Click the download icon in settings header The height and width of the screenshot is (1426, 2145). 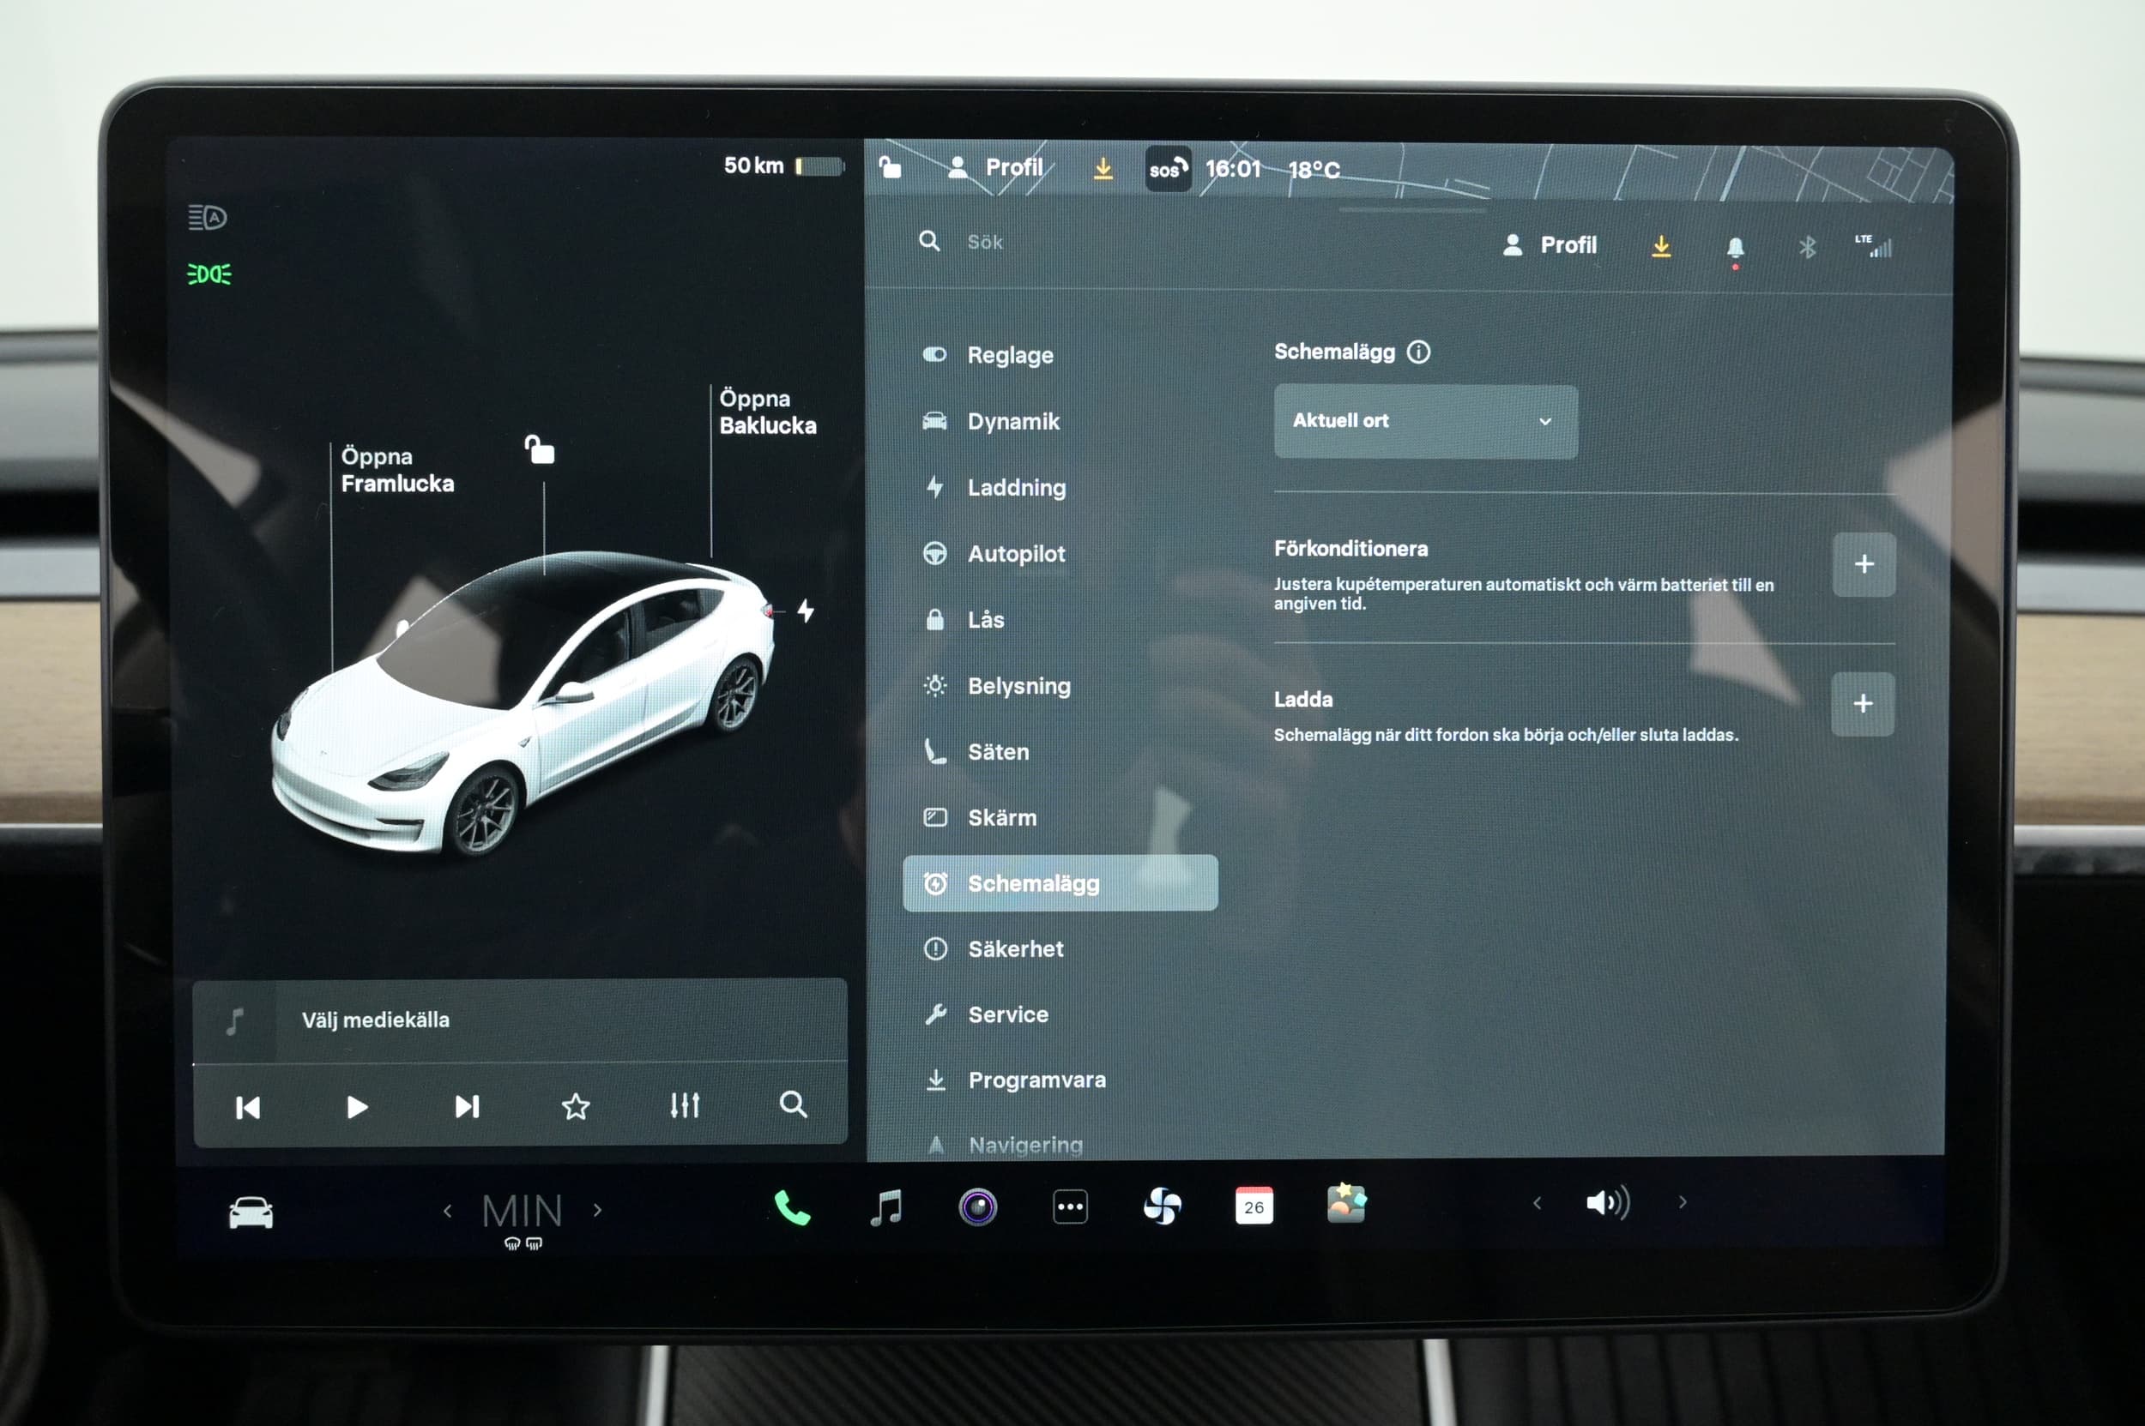(1661, 245)
